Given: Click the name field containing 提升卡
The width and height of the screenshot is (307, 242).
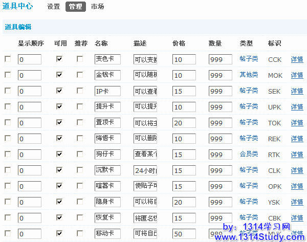Looking at the screenshot, I should pos(107,107).
